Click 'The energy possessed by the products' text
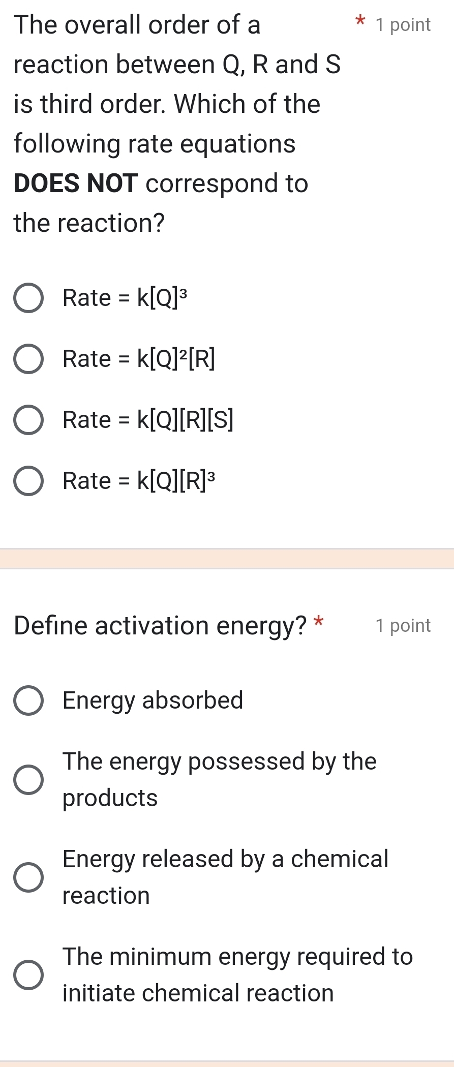The height and width of the screenshot is (1067, 454). click(219, 779)
